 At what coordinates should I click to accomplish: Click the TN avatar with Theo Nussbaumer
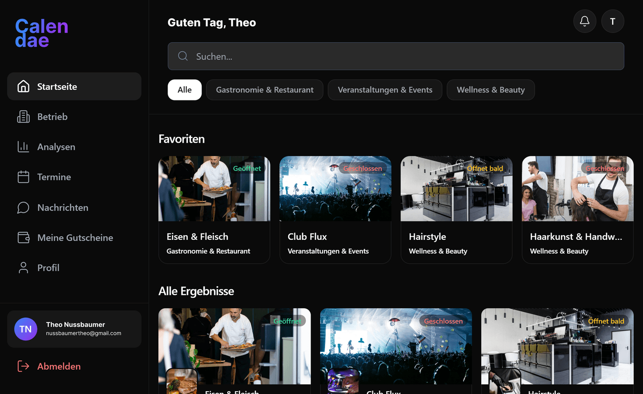[25, 329]
